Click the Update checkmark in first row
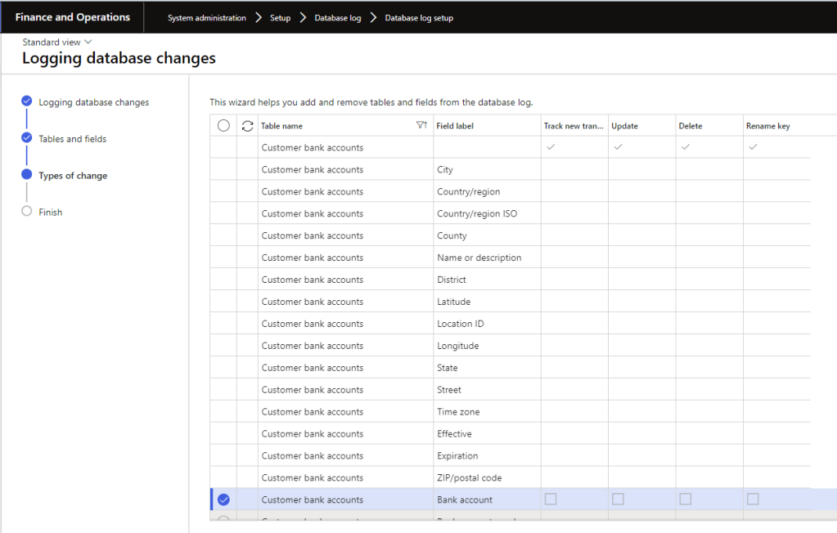Image resolution: width=837 pixels, height=533 pixels. tap(619, 147)
